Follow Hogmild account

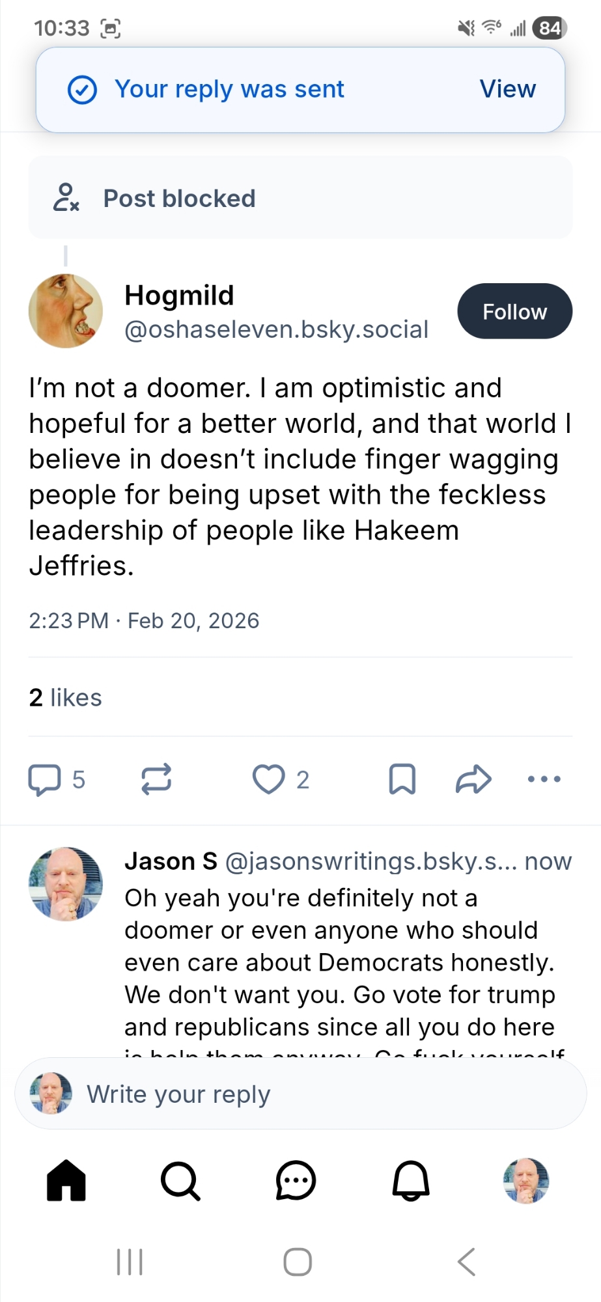pos(514,311)
